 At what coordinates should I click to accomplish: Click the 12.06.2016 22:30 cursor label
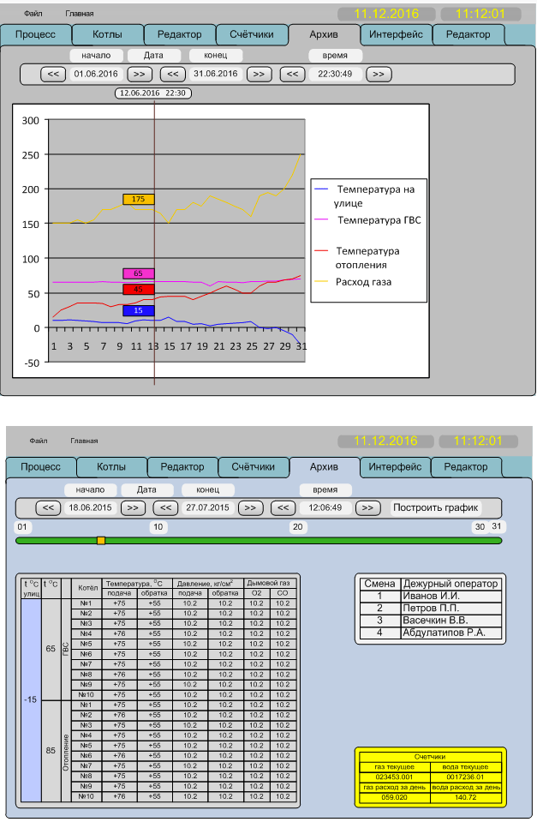153,93
